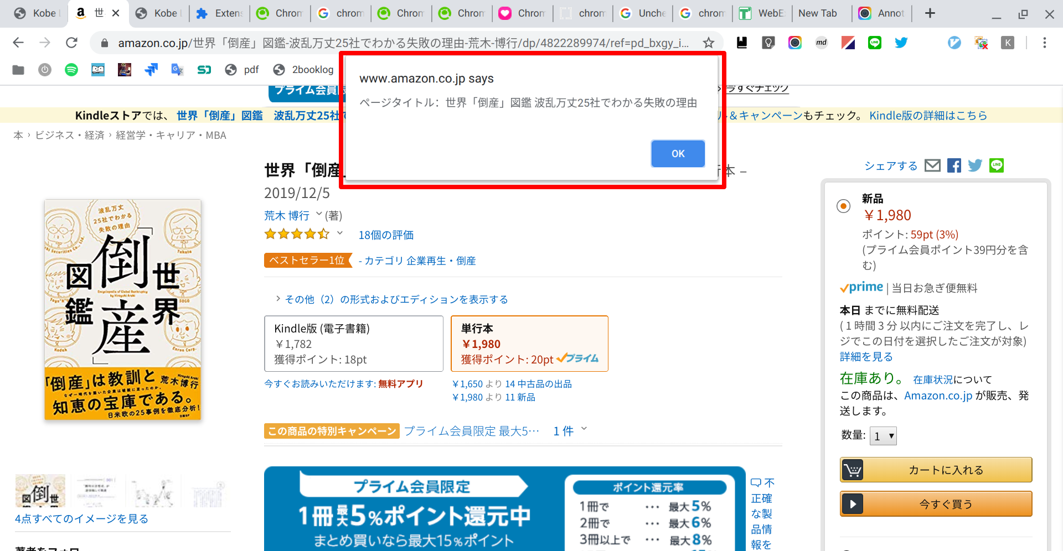Select the 単行本 format box
The height and width of the screenshot is (551, 1063).
pyautogui.click(x=529, y=344)
